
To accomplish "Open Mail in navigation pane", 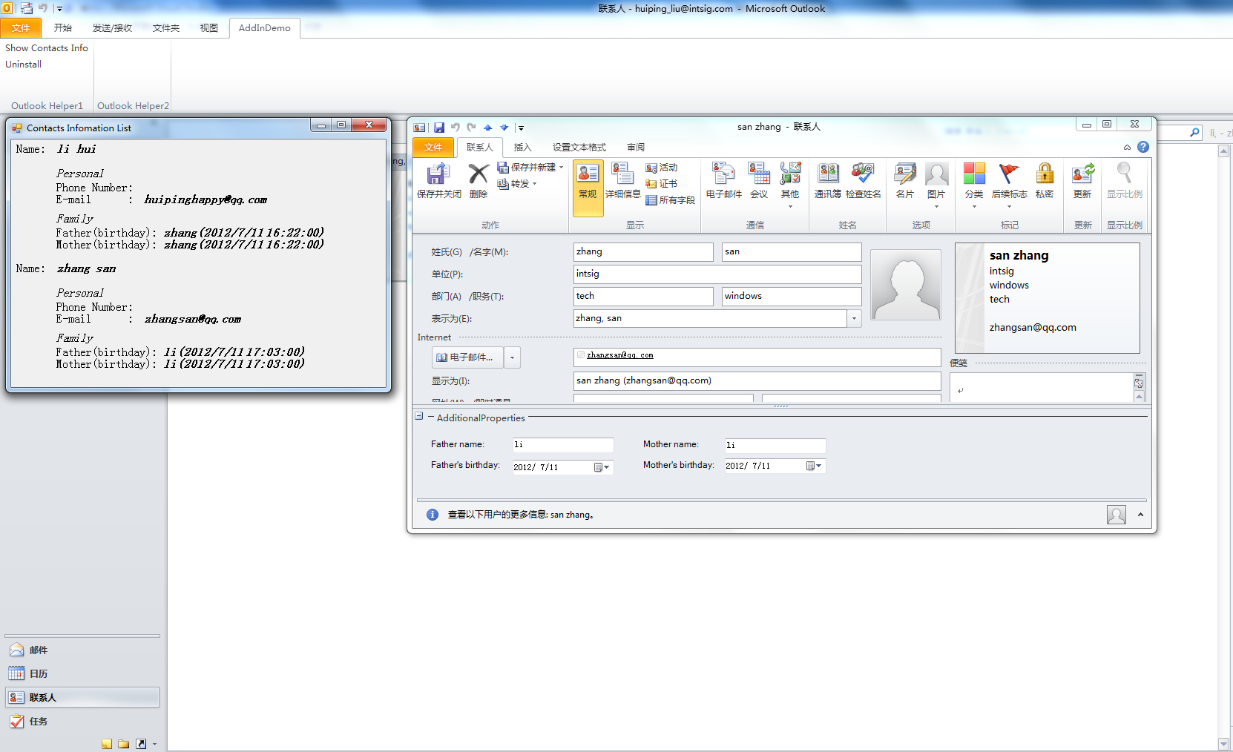I will (x=82, y=650).
